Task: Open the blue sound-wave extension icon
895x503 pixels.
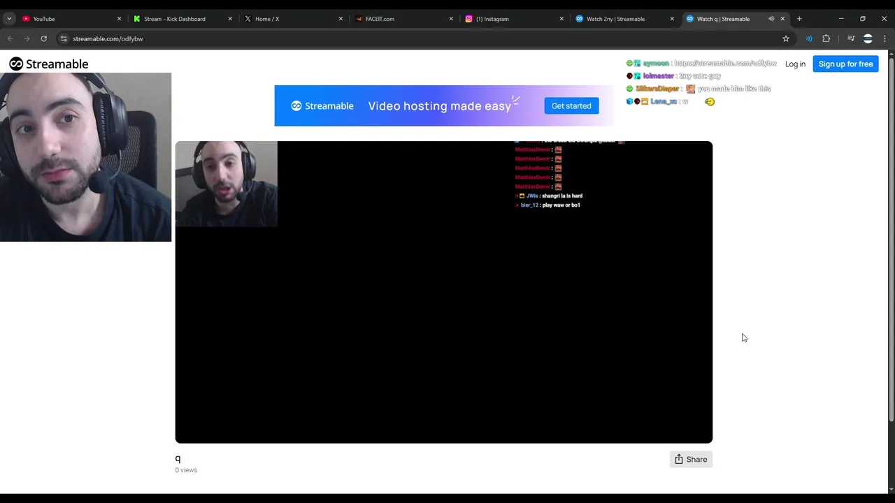Action: (809, 38)
